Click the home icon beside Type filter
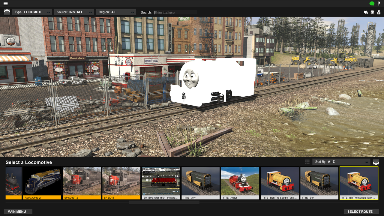 point(7,12)
